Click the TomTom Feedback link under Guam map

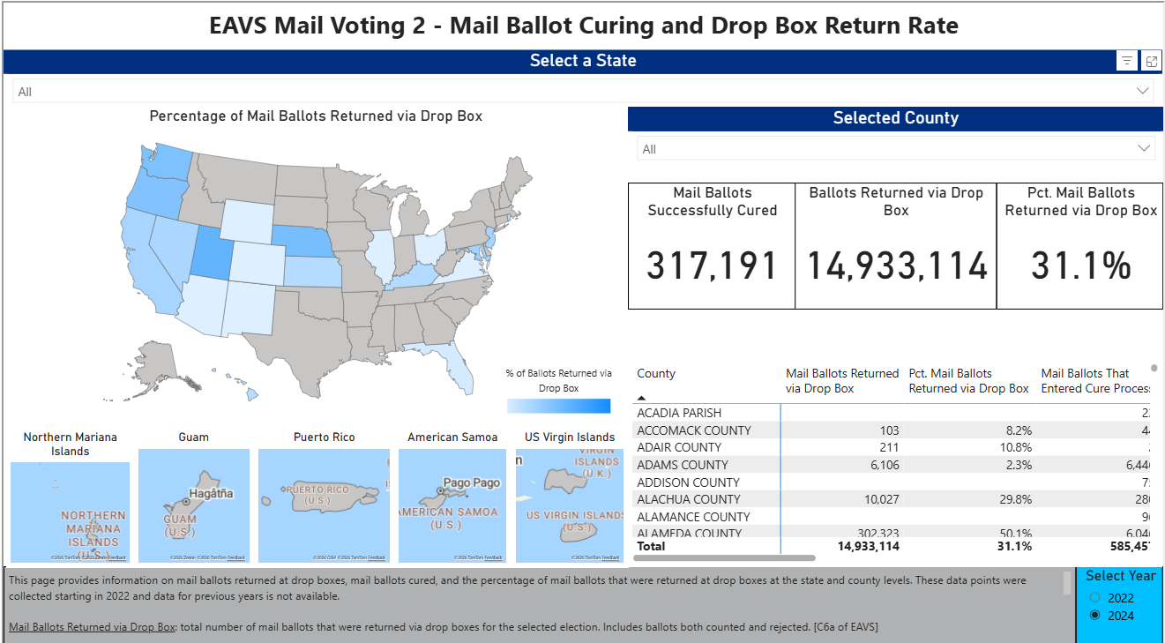[x=235, y=557]
